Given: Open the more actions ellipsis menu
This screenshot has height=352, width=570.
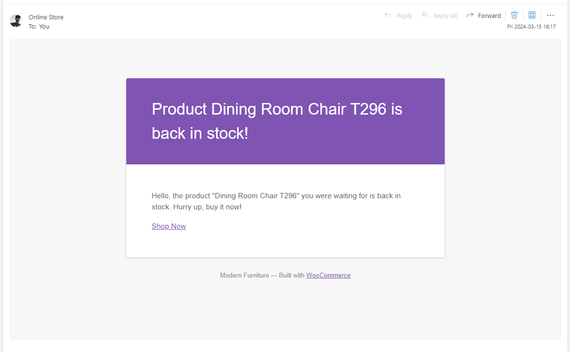Looking at the screenshot, I should click(x=550, y=15).
